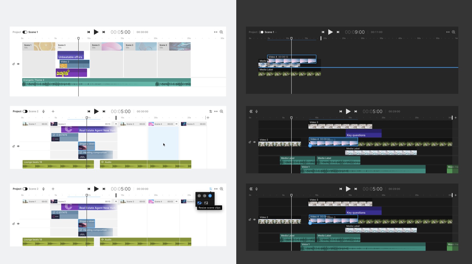Toggle the Project switch in the middle-left panel
Screen dimensions: 472x264
pos(25,111)
